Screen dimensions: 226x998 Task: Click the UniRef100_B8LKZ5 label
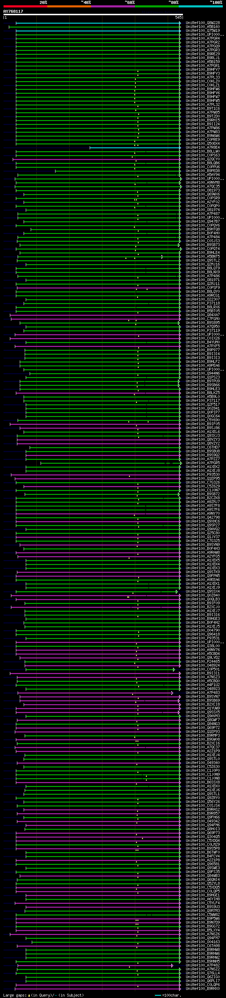pos(203,393)
